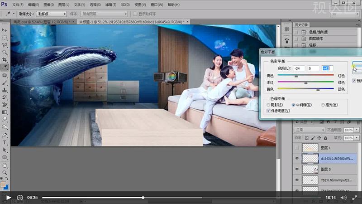Click the magenta-green slider handle
Screen dimensions: 362x204
click(306, 83)
